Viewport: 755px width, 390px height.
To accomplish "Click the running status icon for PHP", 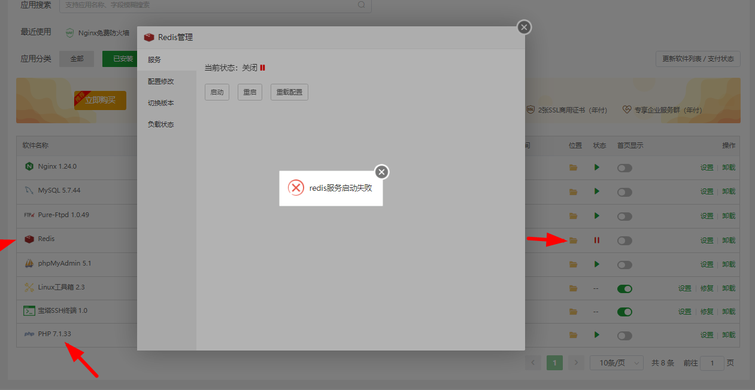I will (x=597, y=334).
